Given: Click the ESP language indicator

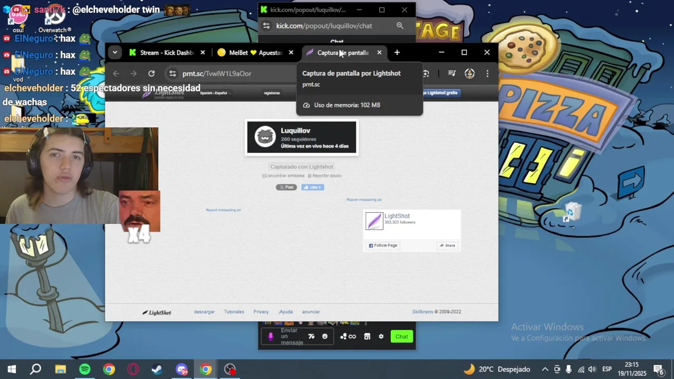Looking at the screenshot, I should pos(607,370).
